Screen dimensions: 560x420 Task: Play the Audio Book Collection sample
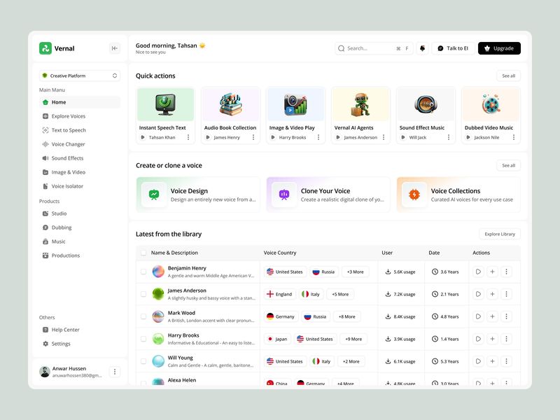208,137
